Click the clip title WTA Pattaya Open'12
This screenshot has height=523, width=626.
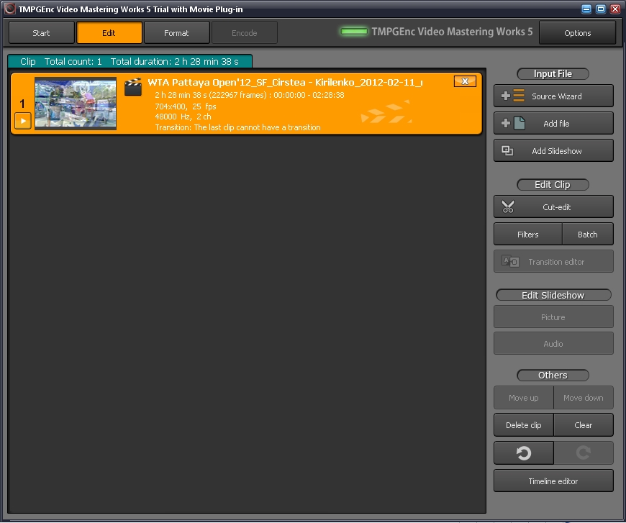pyautogui.click(x=285, y=83)
